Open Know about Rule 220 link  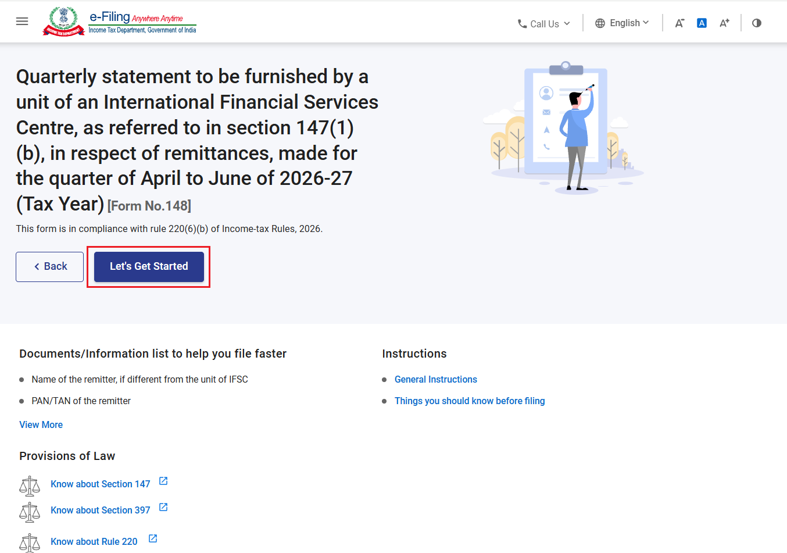[94, 542]
